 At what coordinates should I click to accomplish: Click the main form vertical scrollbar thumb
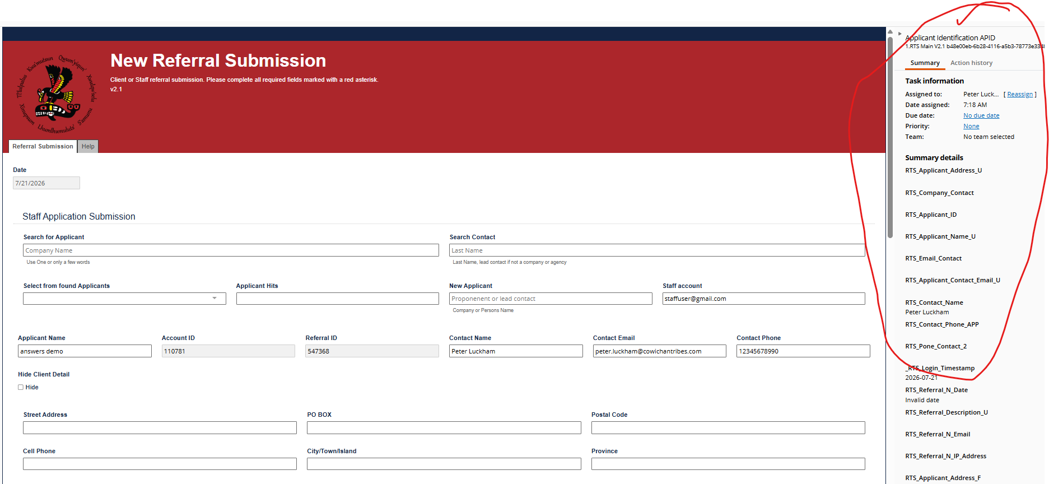pos(890,137)
